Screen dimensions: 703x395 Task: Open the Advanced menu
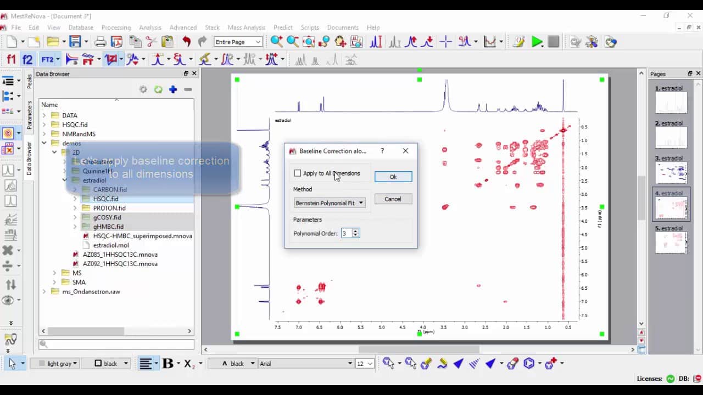point(183,27)
